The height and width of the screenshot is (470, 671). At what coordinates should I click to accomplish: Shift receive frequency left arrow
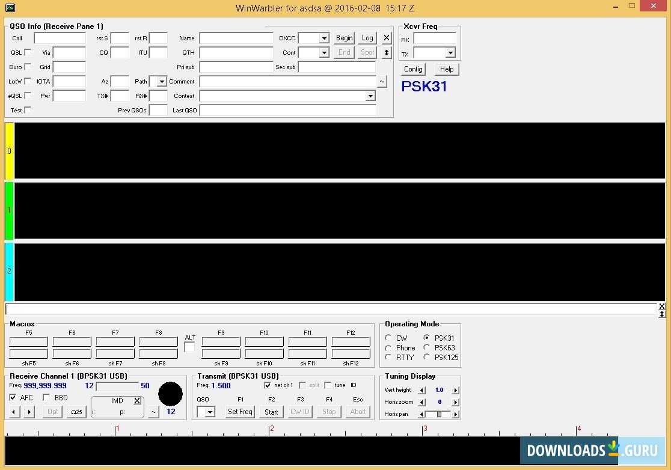click(14, 412)
